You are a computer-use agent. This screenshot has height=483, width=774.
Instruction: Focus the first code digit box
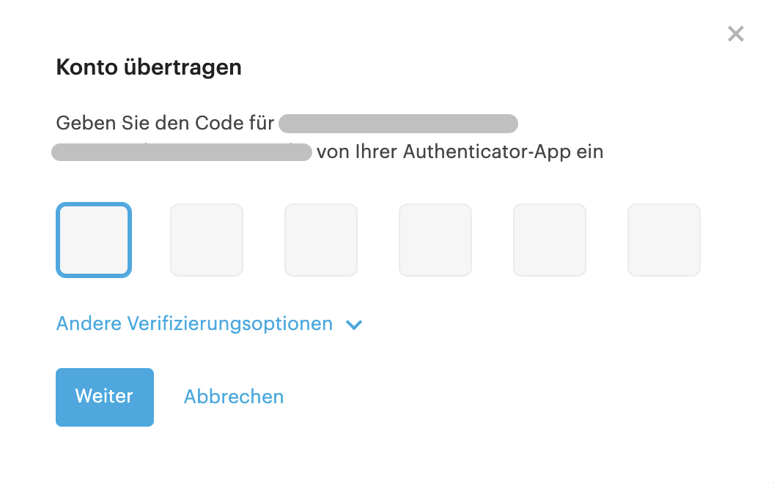(x=94, y=240)
